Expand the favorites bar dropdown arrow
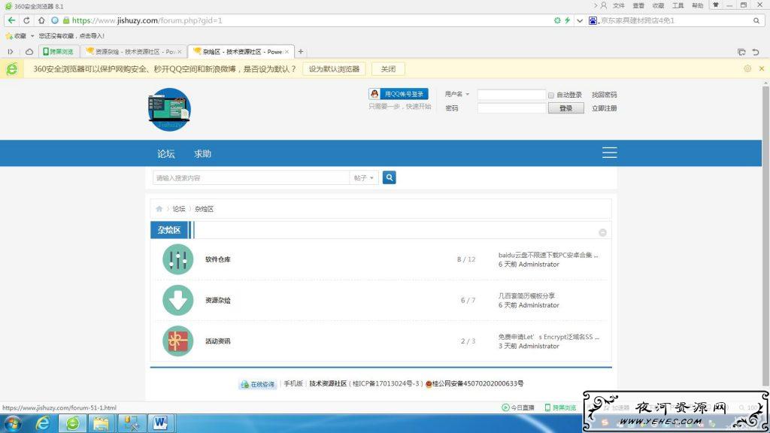 pos(32,36)
